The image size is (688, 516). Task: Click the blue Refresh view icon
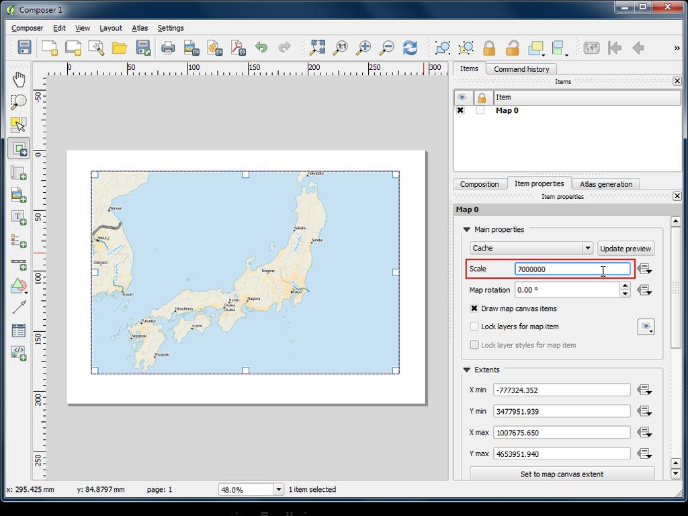[411, 47]
